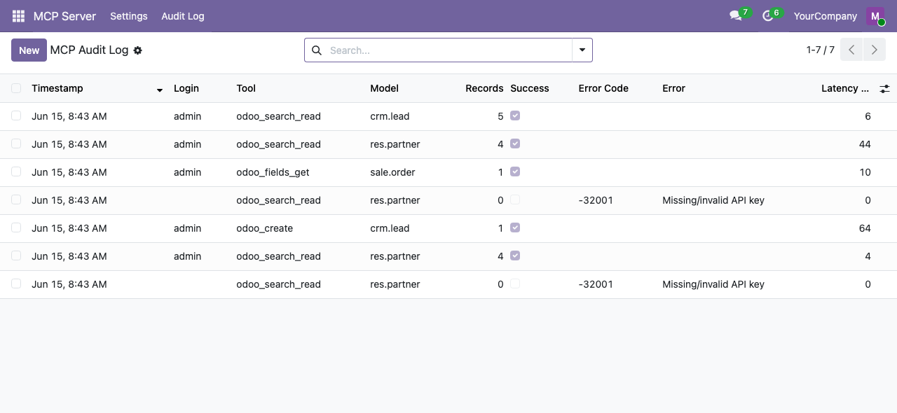Open the Audit Log menu
This screenshot has height=413, width=897.
tap(183, 16)
